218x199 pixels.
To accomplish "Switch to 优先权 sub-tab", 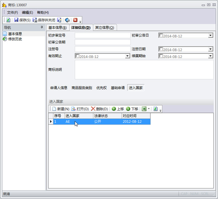I will [101, 88].
